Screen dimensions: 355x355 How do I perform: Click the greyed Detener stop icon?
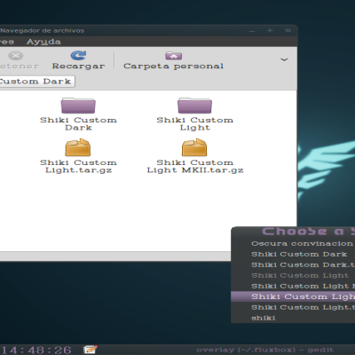click(16, 56)
